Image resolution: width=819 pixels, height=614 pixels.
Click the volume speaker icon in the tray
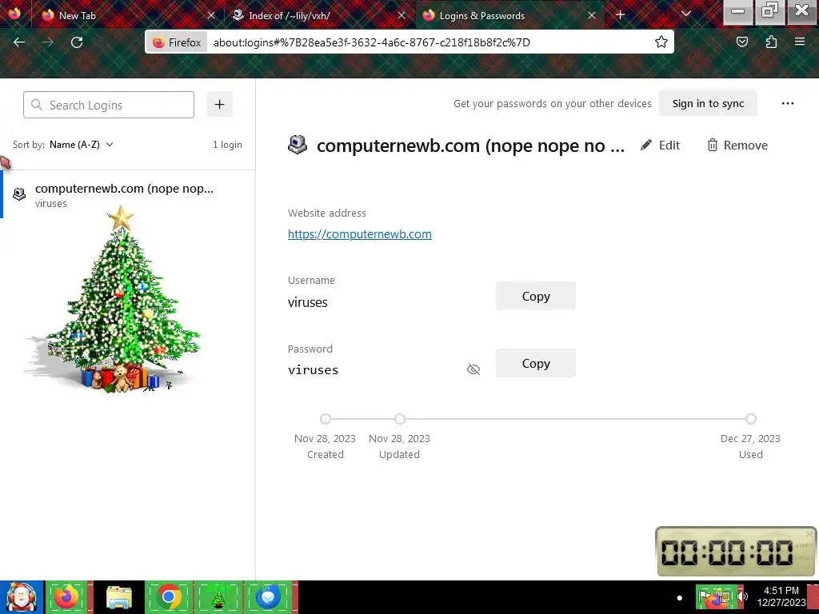[743, 596]
